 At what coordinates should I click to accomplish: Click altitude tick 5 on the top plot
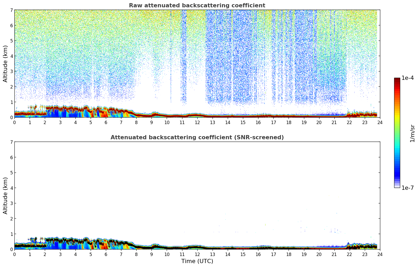pyautogui.click(x=11, y=41)
